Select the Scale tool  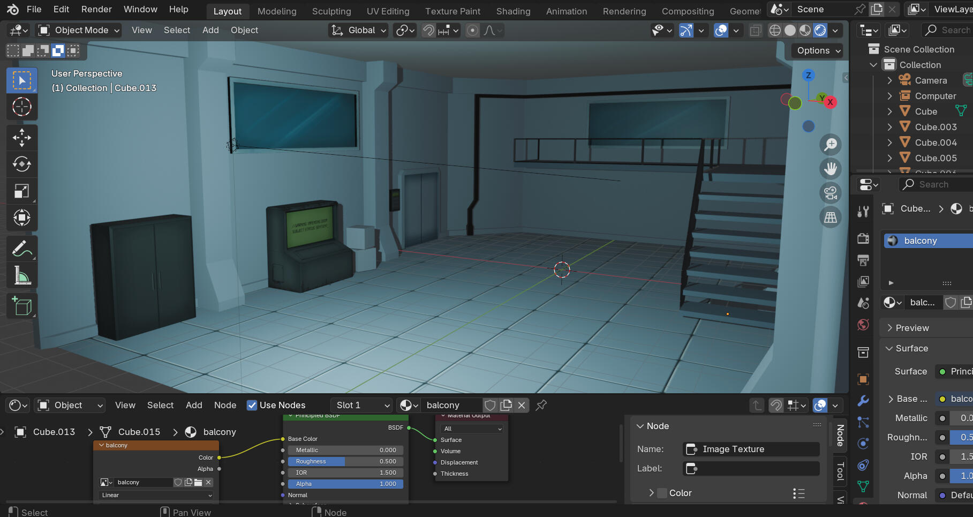click(x=22, y=191)
